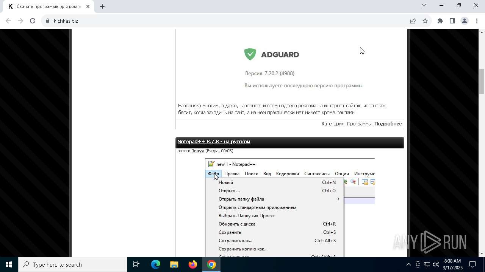Open File Explorer from taskbar
The image size is (485, 272).
click(174, 264)
